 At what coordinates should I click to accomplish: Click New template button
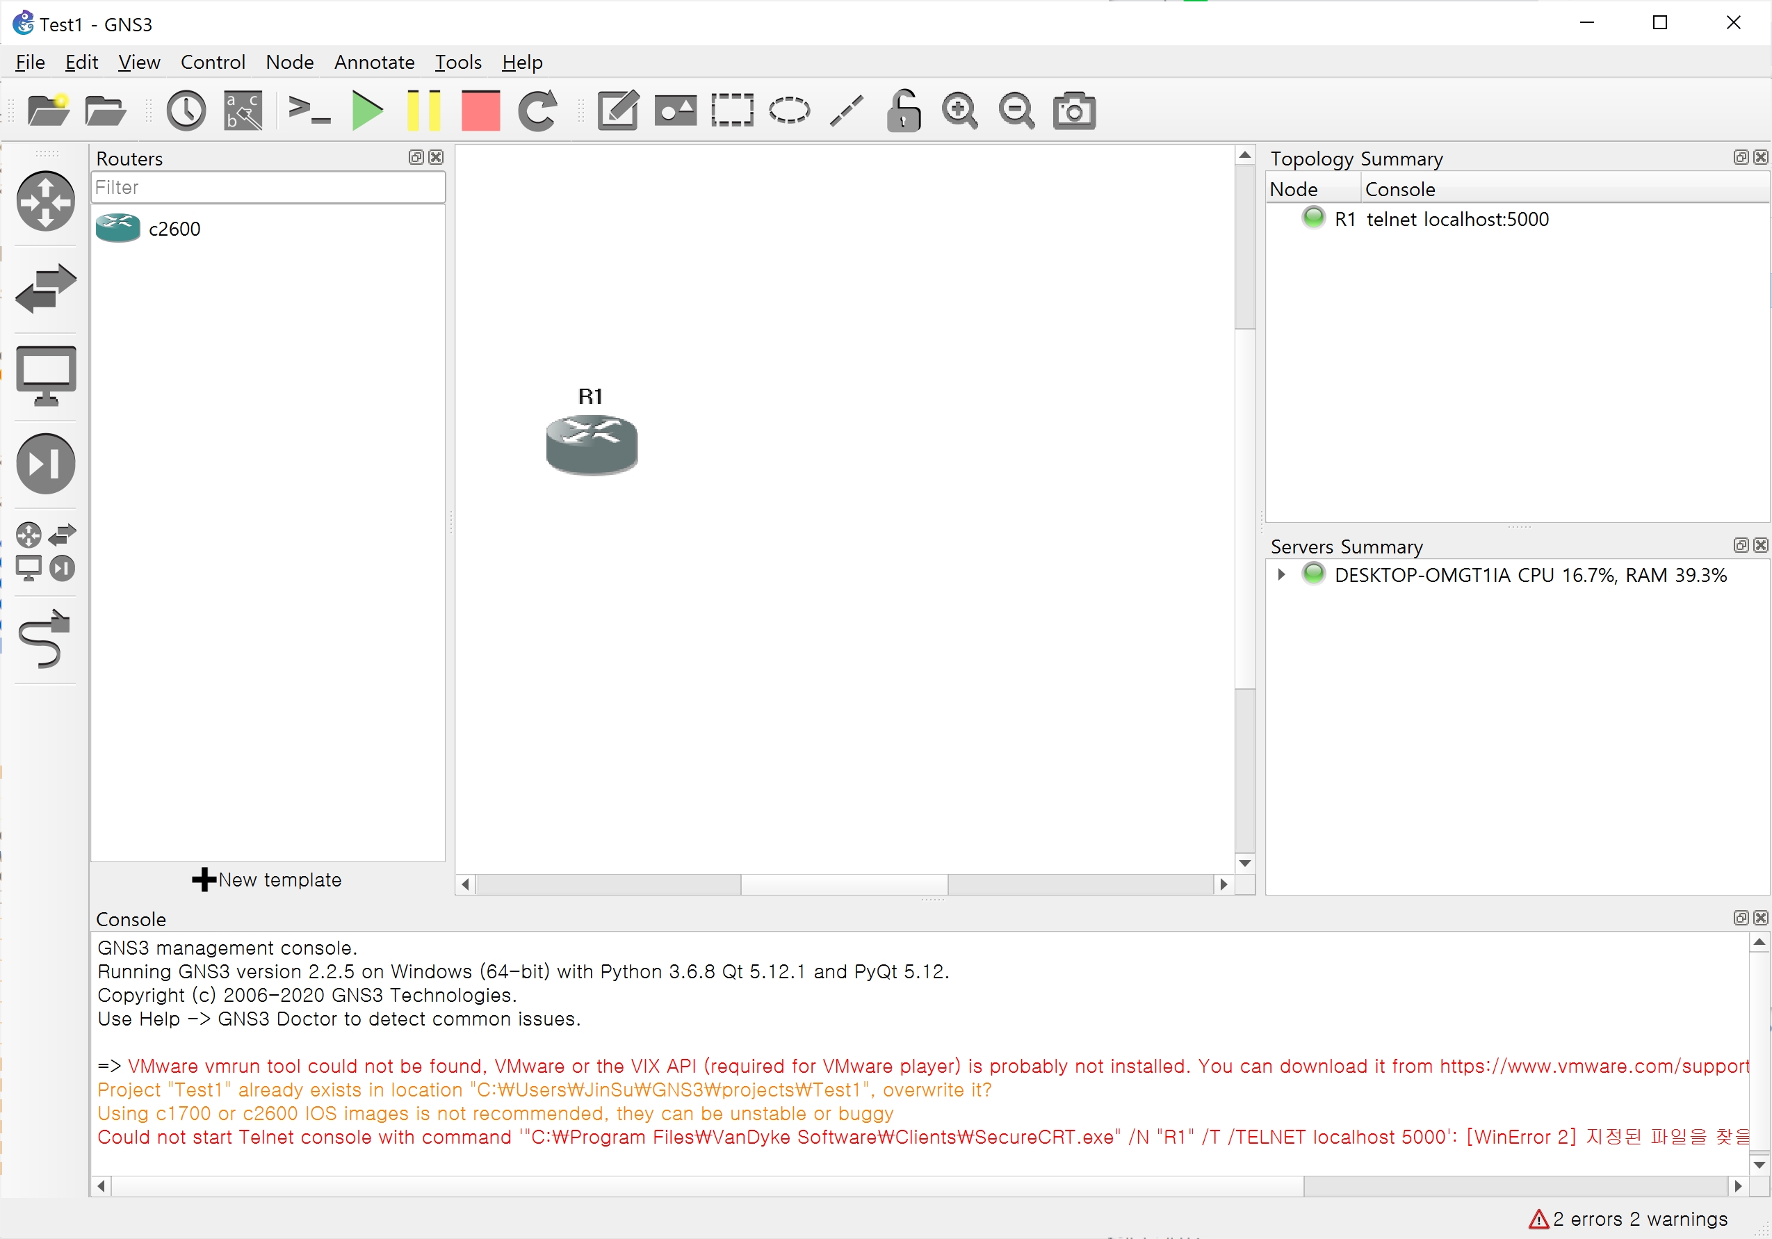(x=267, y=880)
